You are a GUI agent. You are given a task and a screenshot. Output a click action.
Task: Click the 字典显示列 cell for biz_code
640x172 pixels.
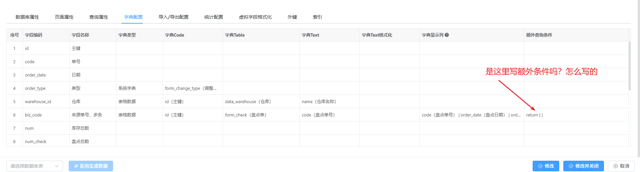(x=471, y=115)
